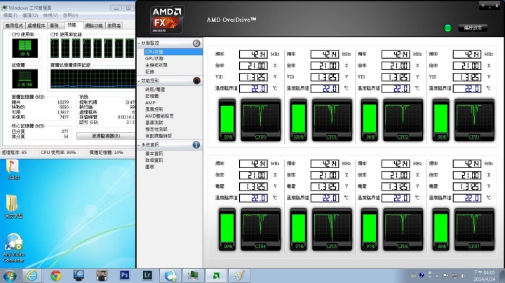505x283 pixels.
Task: Click the green status light near 偏好設定
Action: click(x=447, y=28)
